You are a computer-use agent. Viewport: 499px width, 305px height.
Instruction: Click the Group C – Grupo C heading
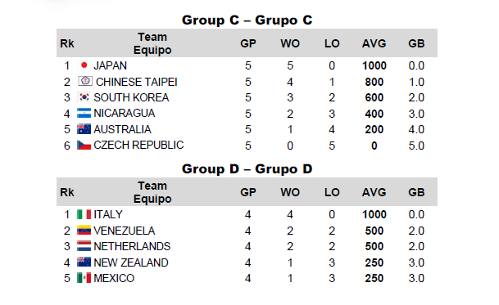point(247,20)
